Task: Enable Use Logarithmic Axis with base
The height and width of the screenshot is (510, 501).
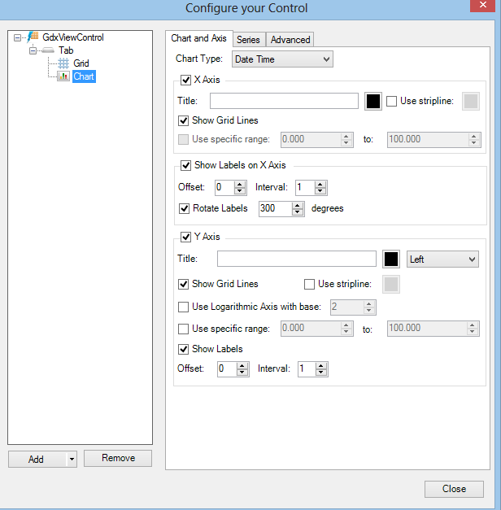Action: (x=184, y=307)
